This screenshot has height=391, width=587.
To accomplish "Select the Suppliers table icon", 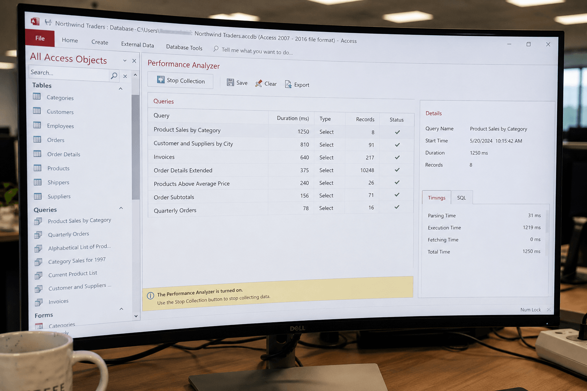I will coord(37,196).
